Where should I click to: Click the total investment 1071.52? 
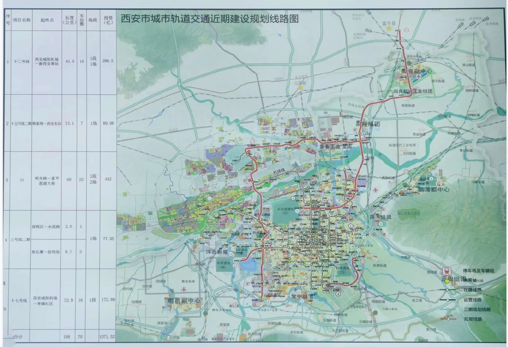[x=107, y=337]
